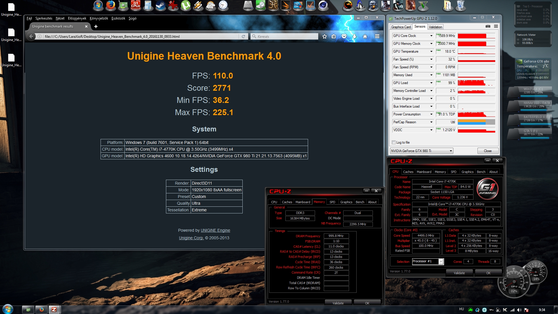558x314 pixels.
Task: Open the Action Center flag tray icon
Action: (x=526, y=310)
